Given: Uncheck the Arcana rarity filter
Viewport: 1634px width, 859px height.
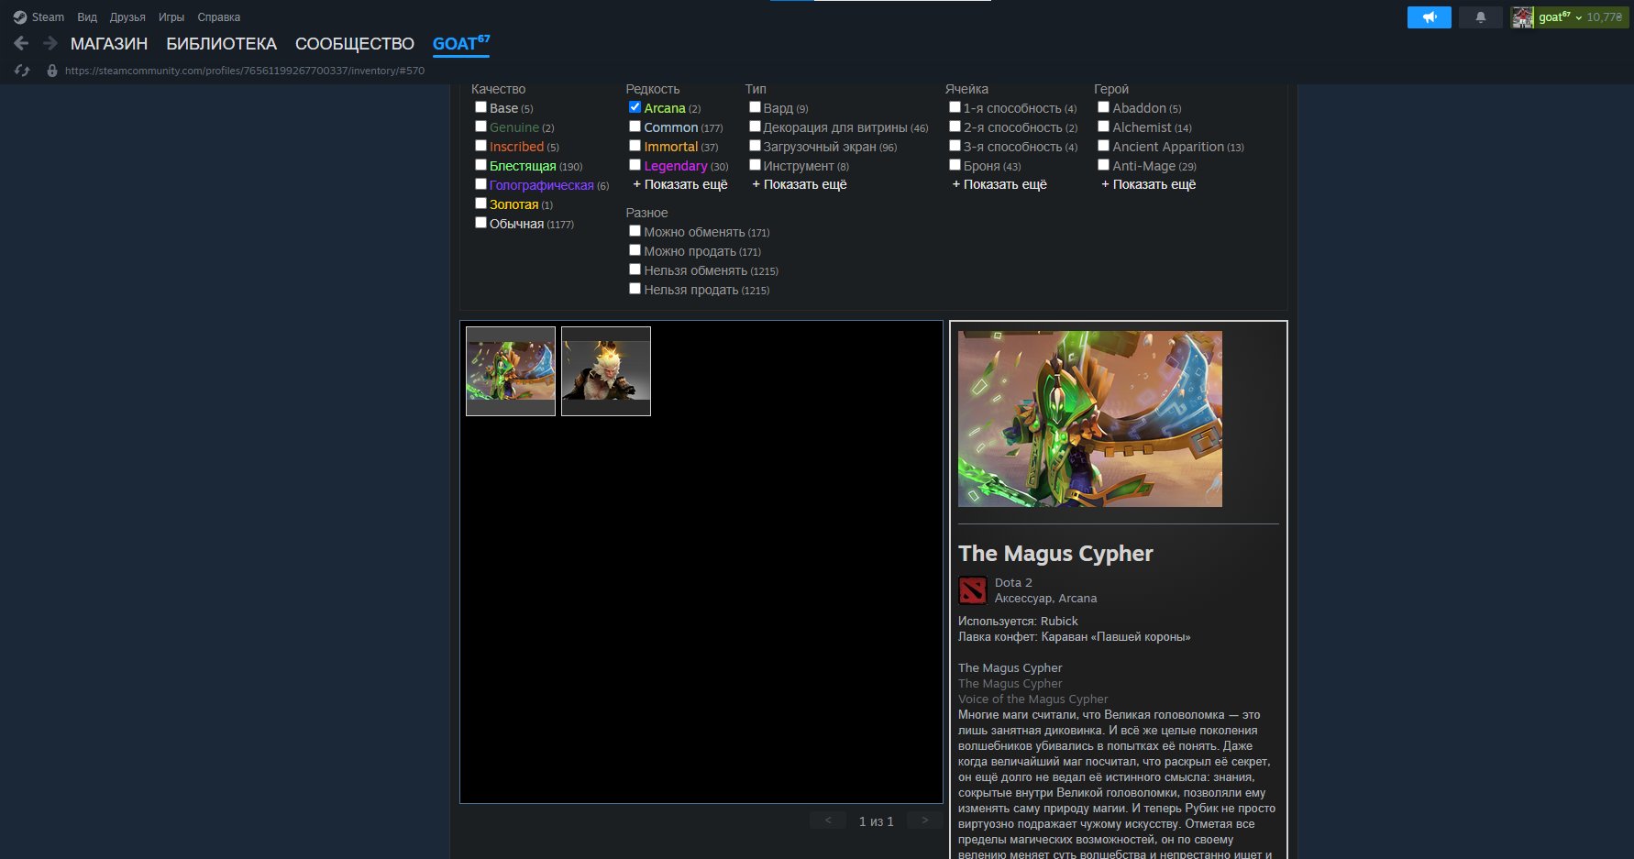Looking at the screenshot, I should tap(635, 107).
